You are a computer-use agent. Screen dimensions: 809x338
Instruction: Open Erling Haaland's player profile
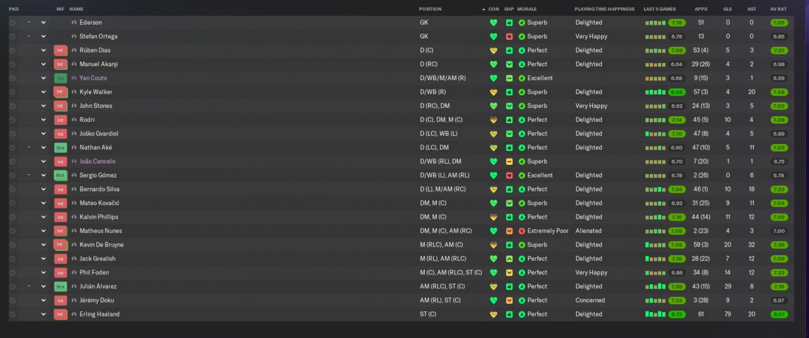click(x=99, y=315)
